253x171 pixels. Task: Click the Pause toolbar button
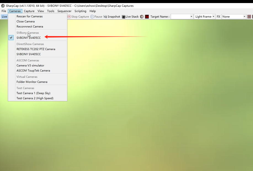(x=96, y=17)
